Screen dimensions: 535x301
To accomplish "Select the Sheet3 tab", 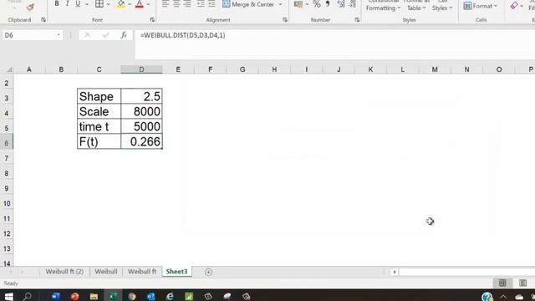I will (x=176, y=272).
